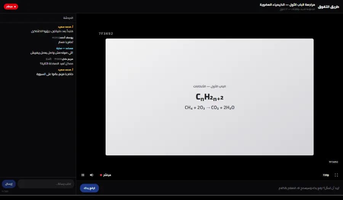343x200 pixels.
Task: Click the message اللي صوته مش واصل
Action: pyautogui.click(x=51, y=53)
